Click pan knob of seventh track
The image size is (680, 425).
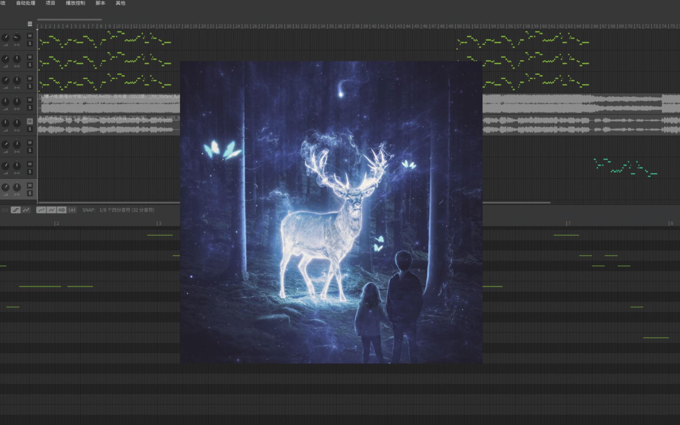(x=17, y=166)
